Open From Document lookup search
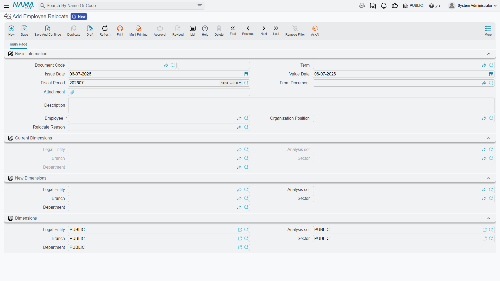The width and height of the screenshot is (500, 281). (491, 83)
